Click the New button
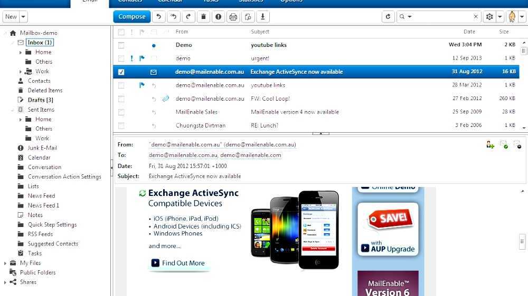The width and height of the screenshot is (528, 296). click(11, 16)
